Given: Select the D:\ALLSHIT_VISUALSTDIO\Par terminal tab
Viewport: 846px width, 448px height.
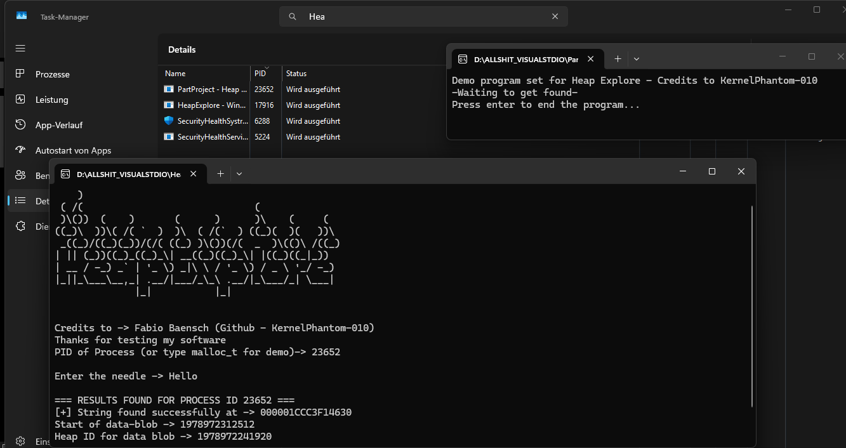Looking at the screenshot, I should tap(527, 59).
